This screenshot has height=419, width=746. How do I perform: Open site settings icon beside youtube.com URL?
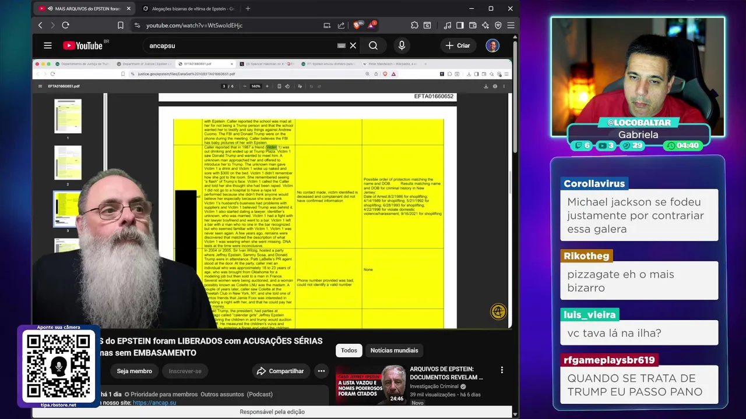click(137, 26)
